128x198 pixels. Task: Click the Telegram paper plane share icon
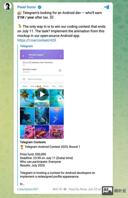tap(106, 7)
